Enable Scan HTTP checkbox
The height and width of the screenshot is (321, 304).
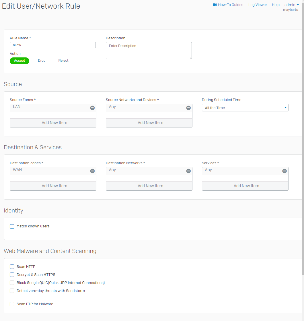click(12, 267)
